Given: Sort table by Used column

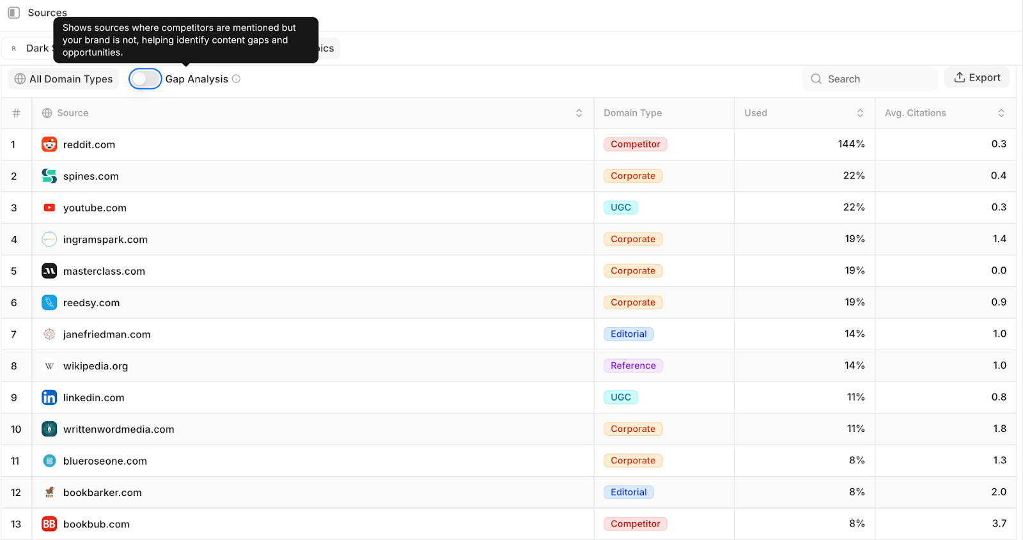Looking at the screenshot, I should click(860, 113).
